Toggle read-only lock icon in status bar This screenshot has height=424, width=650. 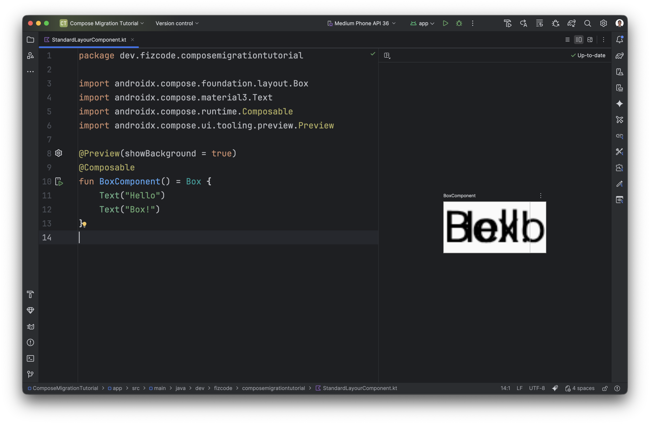pyautogui.click(x=605, y=388)
